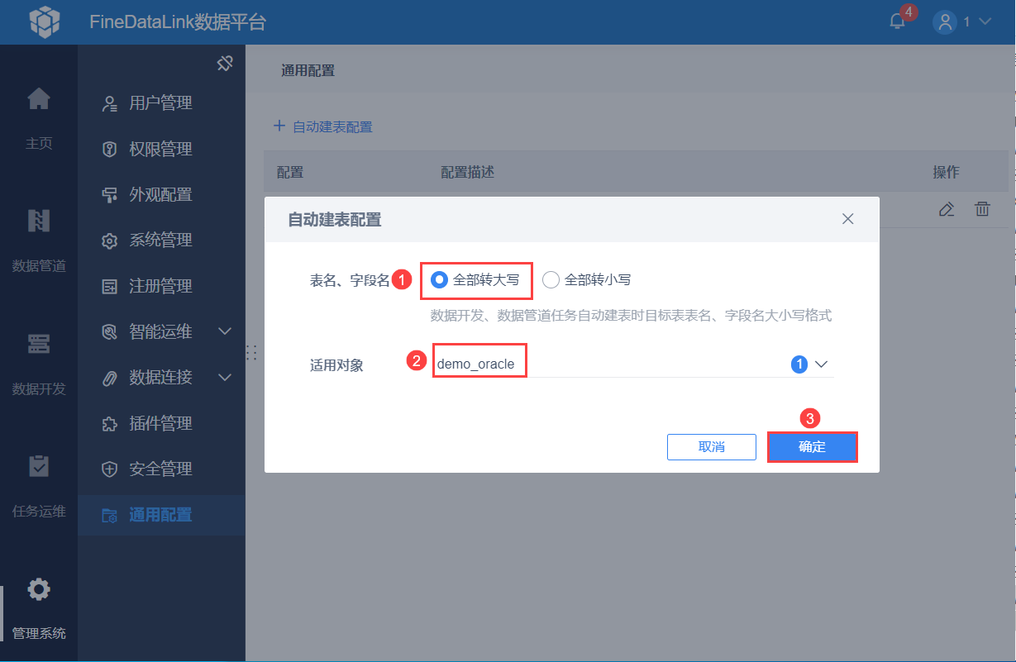Click the 插件管理 puzzle icon
1016x662 pixels.
point(109,424)
